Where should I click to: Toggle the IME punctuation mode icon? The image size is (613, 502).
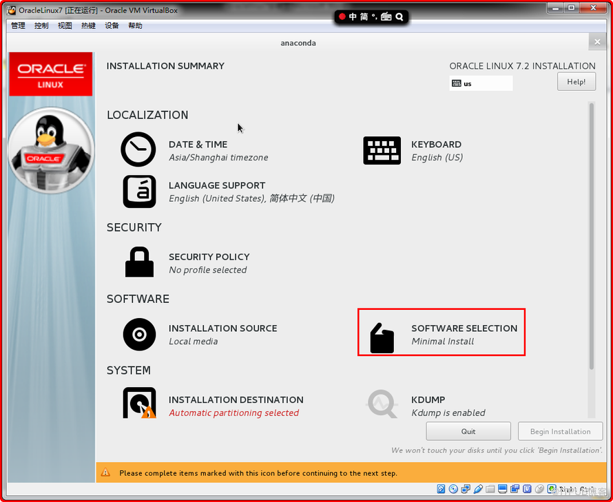pyautogui.click(x=374, y=17)
